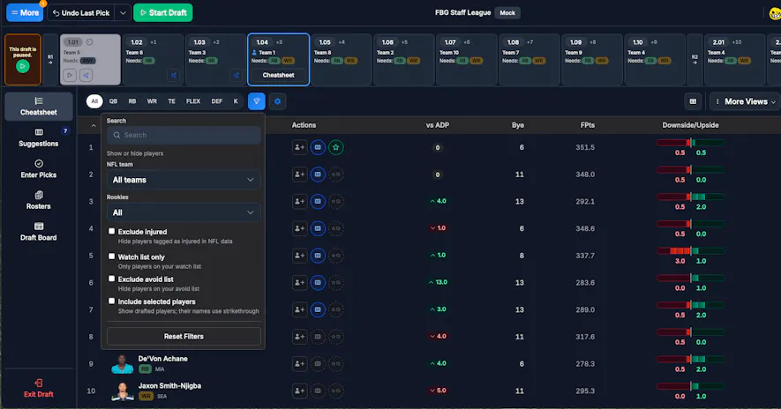Click the draft-player icon for De'Von Achane

point(299,364)
